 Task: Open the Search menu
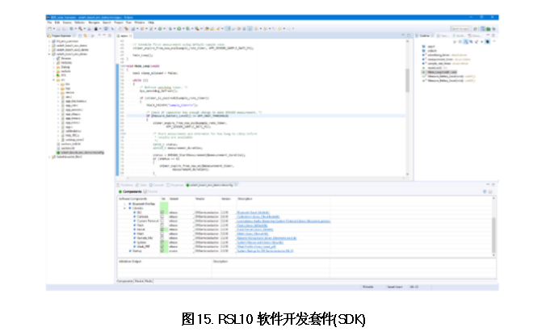[x=107, y=23]
